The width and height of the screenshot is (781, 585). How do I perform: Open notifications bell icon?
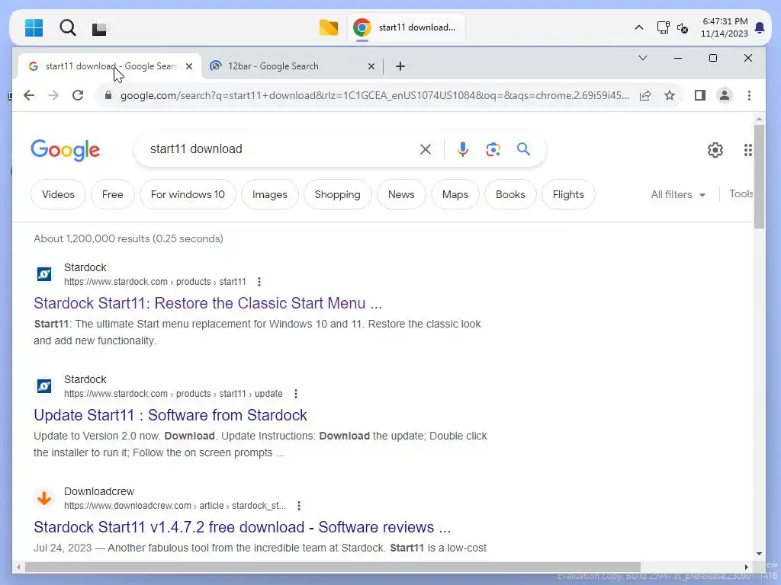760,28
